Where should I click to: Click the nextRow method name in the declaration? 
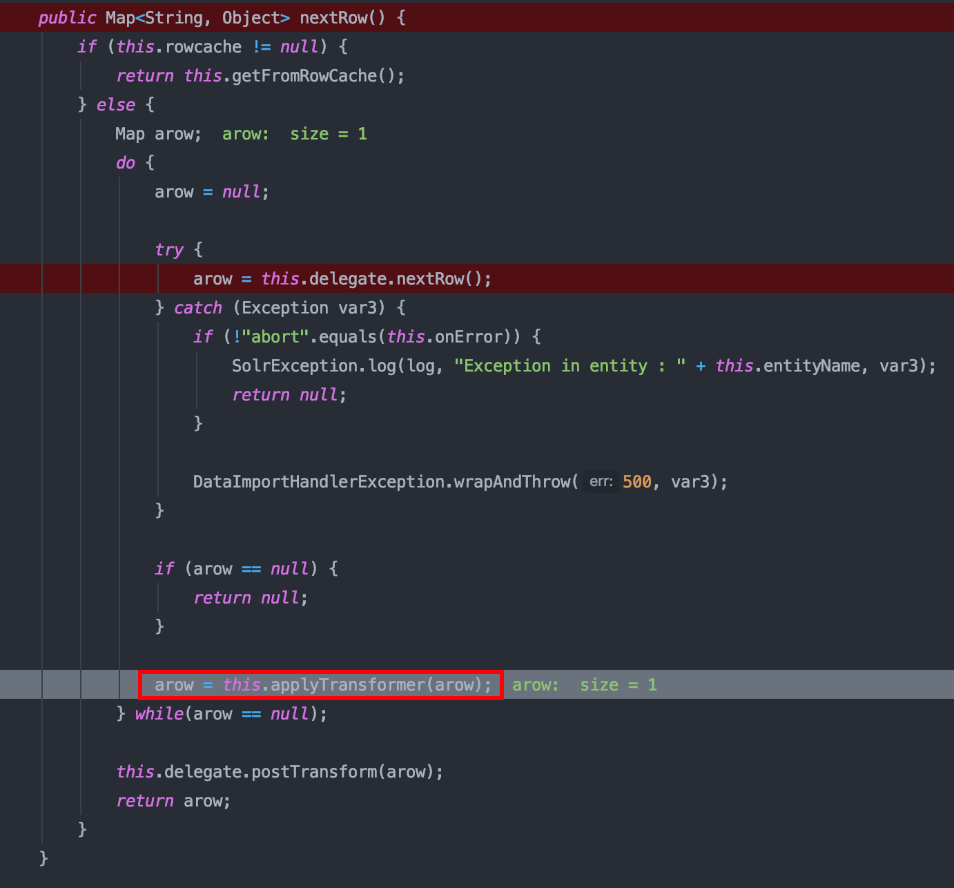point(333,18)
